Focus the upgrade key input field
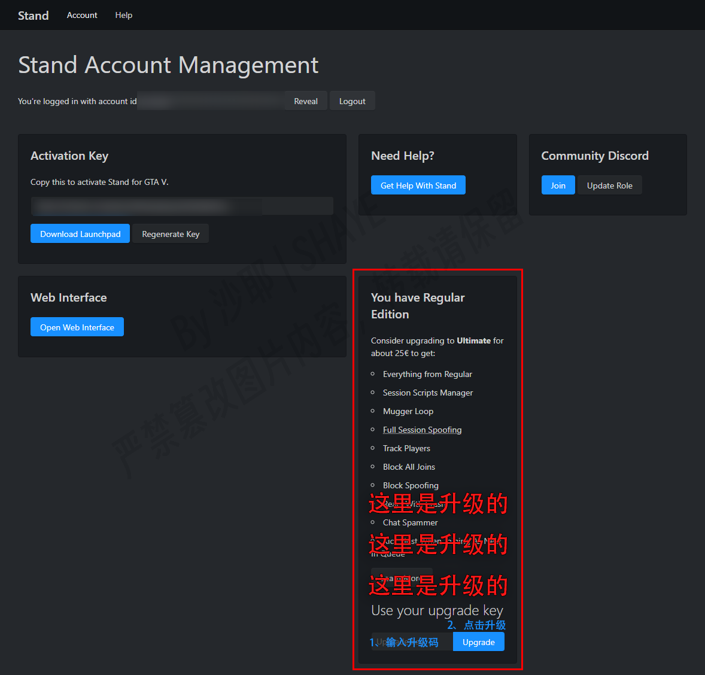Screen dimensions: 705x675 click(412, 642)
